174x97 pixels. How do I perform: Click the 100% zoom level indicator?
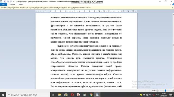154,91
